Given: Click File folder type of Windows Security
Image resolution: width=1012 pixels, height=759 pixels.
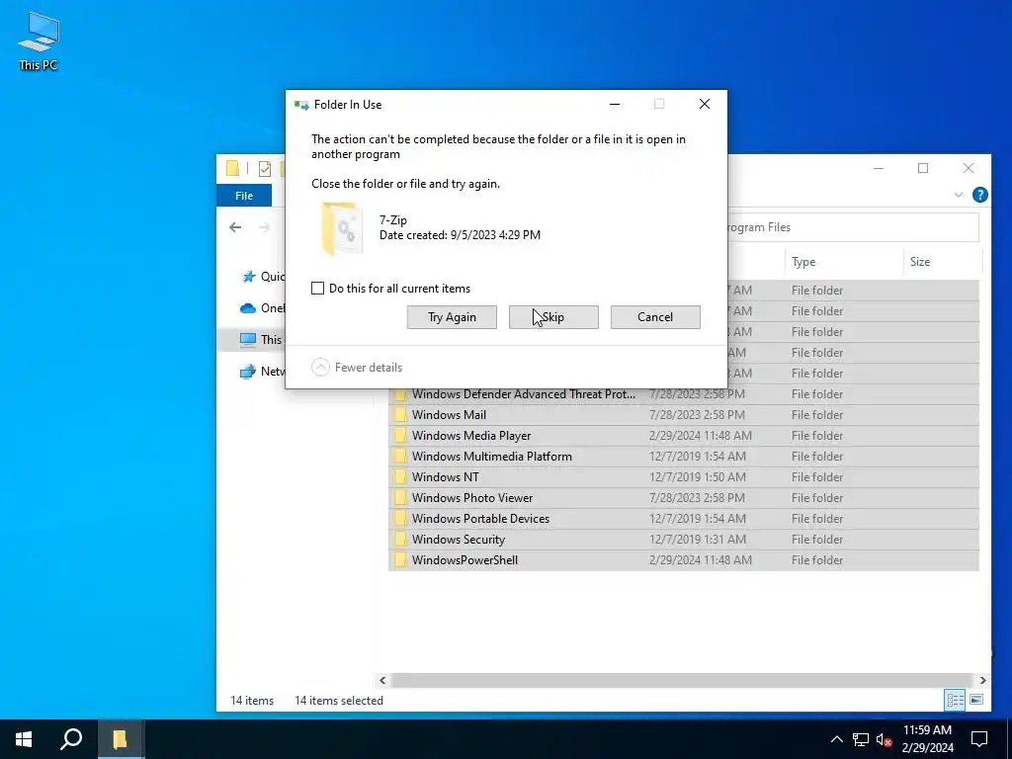Looking at the screenshot, I should [x=817, y=539].
